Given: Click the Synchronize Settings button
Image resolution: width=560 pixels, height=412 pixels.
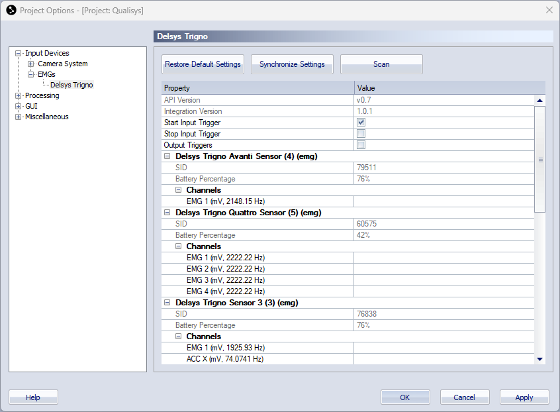Looking at the screenshot, I should (292, 64).
